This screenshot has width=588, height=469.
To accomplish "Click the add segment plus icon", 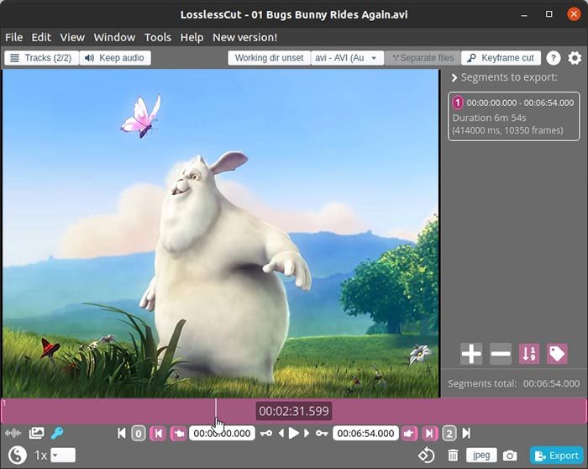I will click(471, 354).
